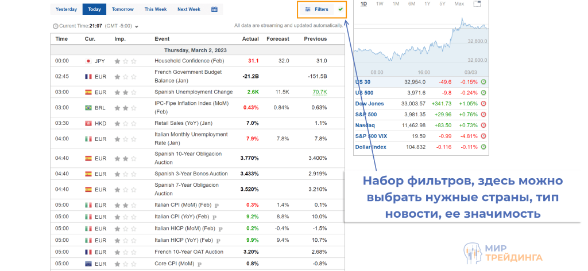Viewport: 588px width, 271px height.
Task: Switch to the Tomorrow tab
Action: coord(122,9)
